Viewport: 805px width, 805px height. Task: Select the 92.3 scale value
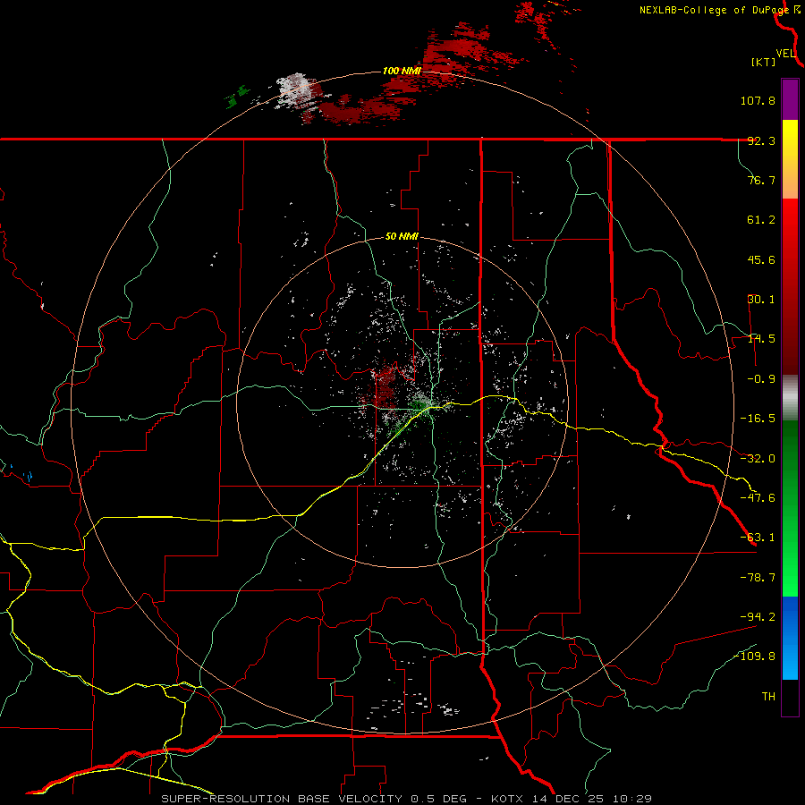click(x=761, y=140)
